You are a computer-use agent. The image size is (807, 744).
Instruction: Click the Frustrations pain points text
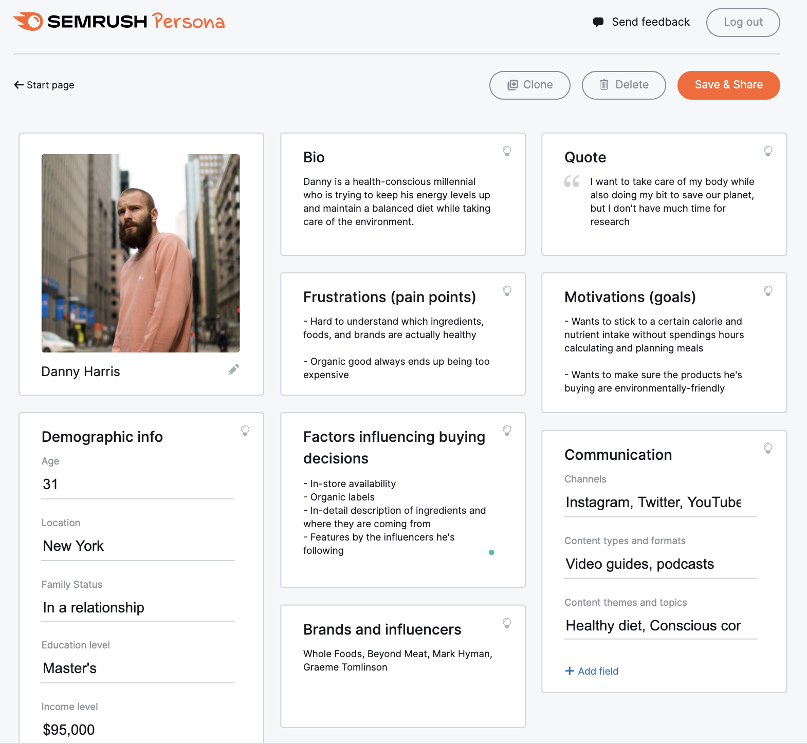click(x=396, y=348)
